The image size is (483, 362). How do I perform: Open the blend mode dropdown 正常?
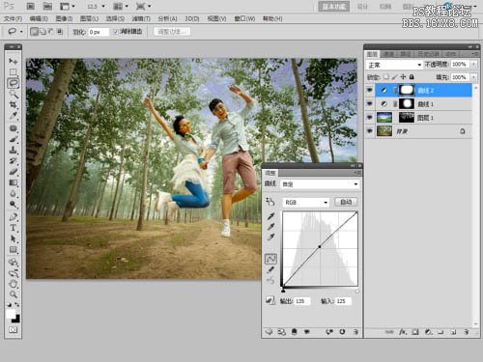(x=394, y=65)
